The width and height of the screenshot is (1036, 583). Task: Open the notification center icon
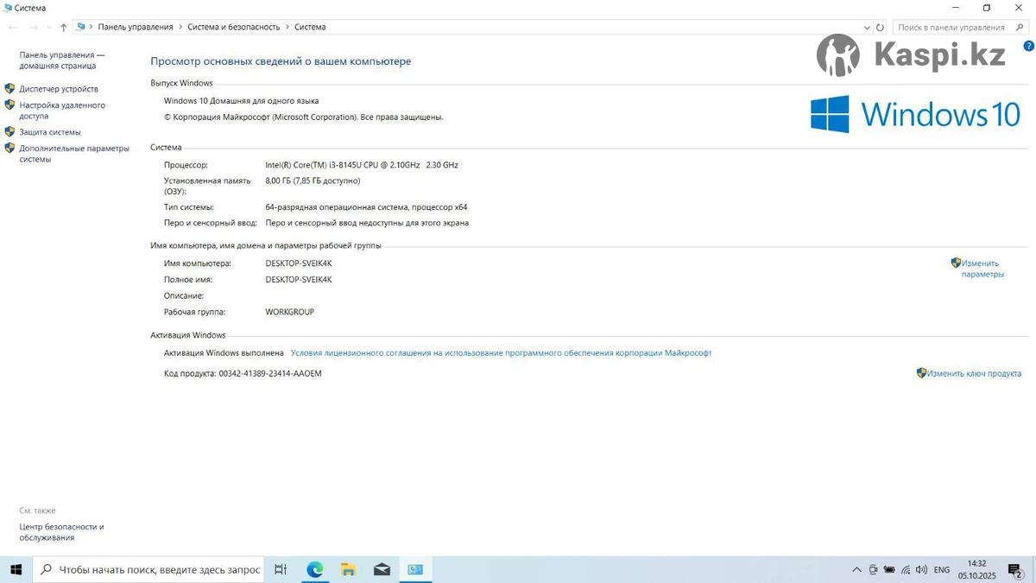point(1014,569)
